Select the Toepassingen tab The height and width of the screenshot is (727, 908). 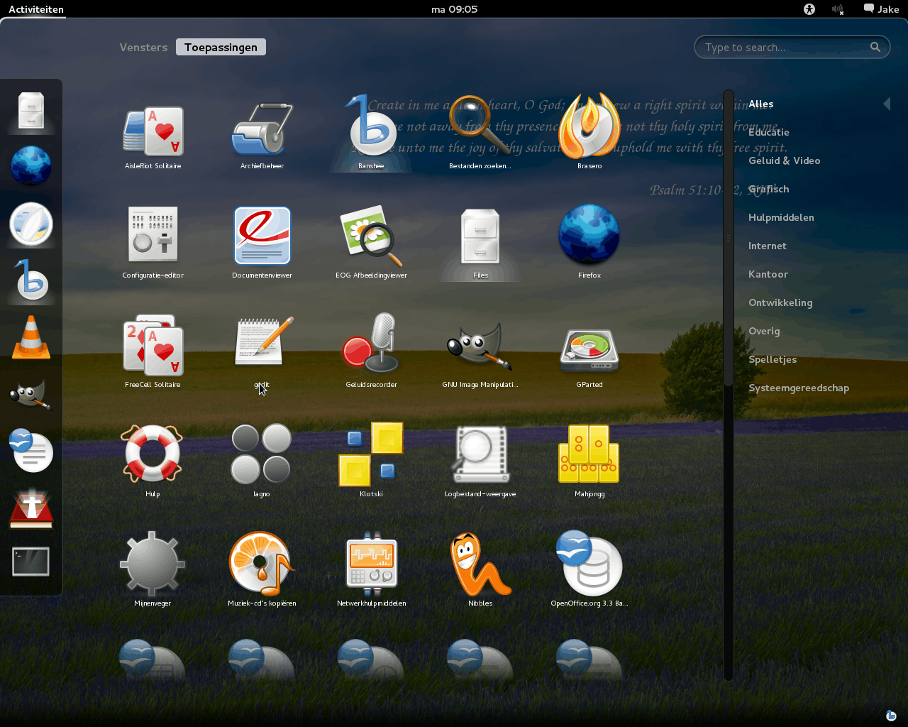(221, 48)
